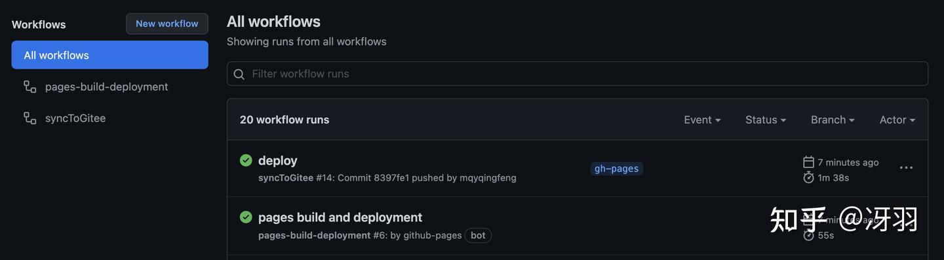Click the search magnifier icon
944x260 pixels.
[239, 74]
